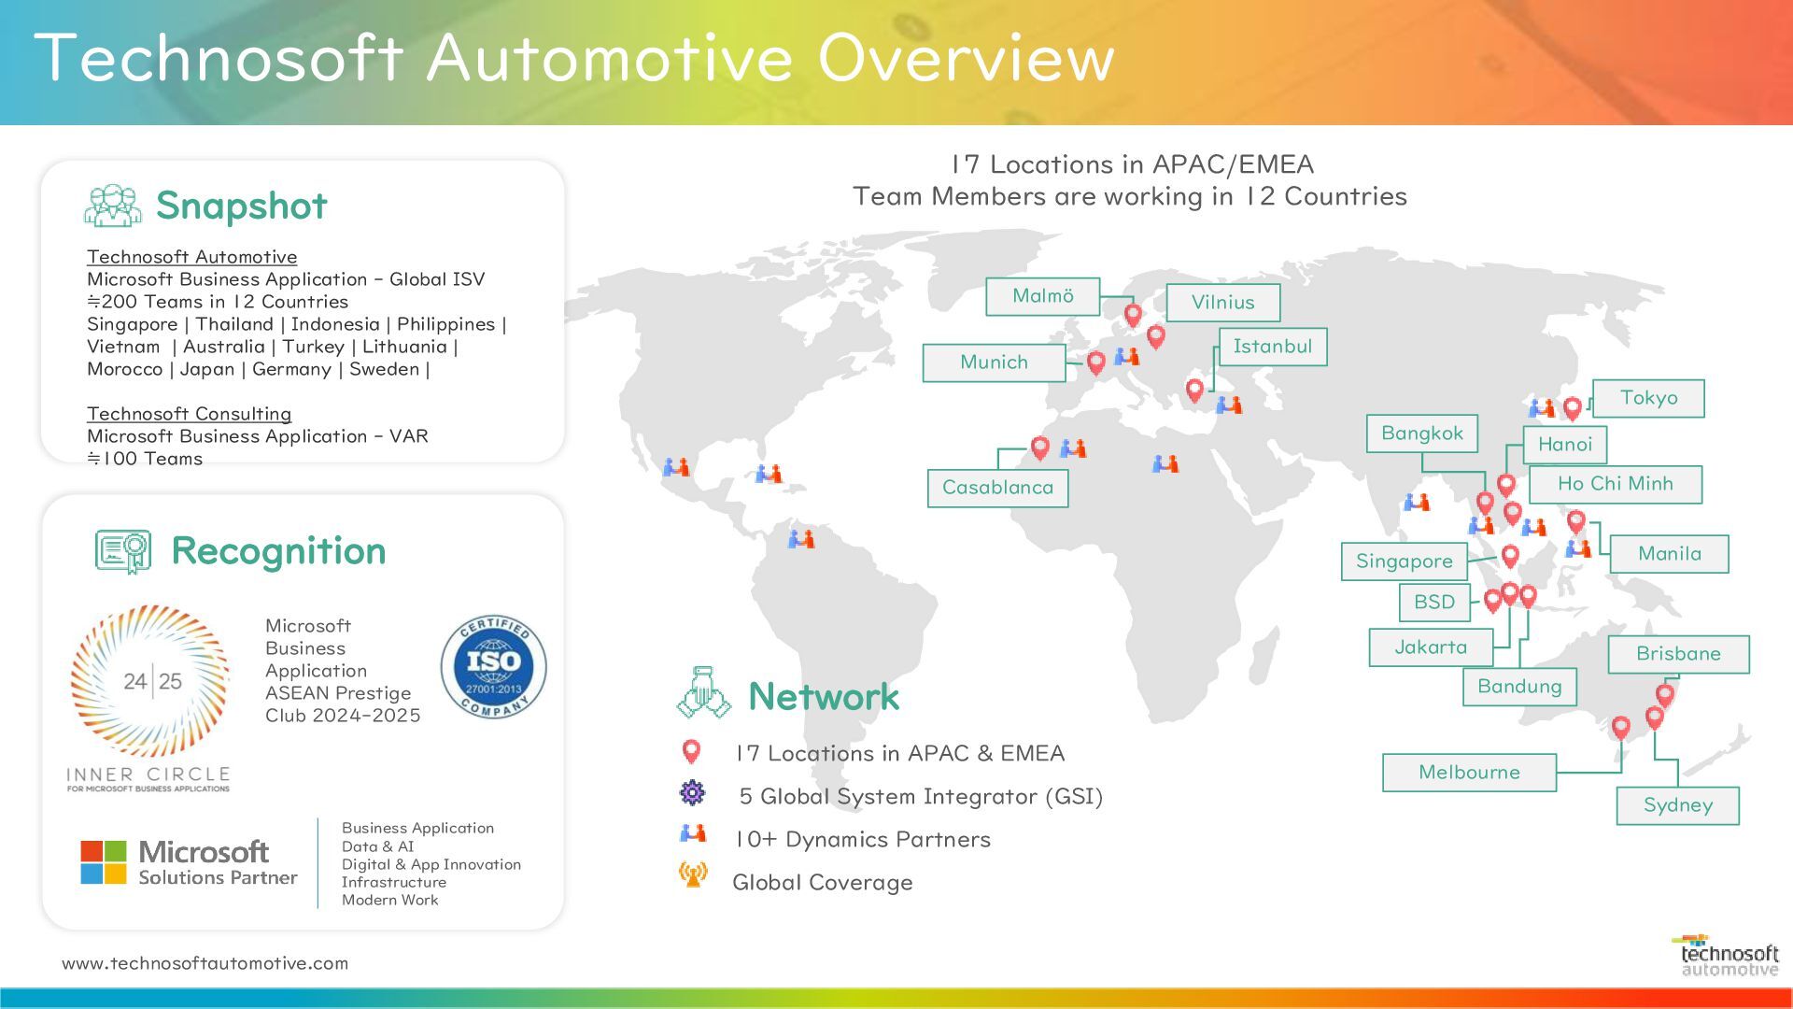This screenshot has width=1793, height=1009.
Task: Click the map pin next to Tokyo
Action: pyautogui.click(x=1573, y=408)
